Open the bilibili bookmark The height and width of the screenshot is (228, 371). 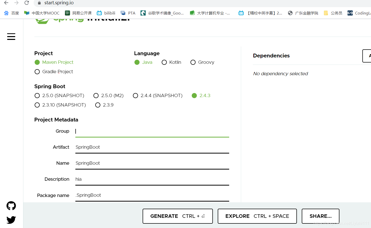pyautogui.click(x=106, y=13)
